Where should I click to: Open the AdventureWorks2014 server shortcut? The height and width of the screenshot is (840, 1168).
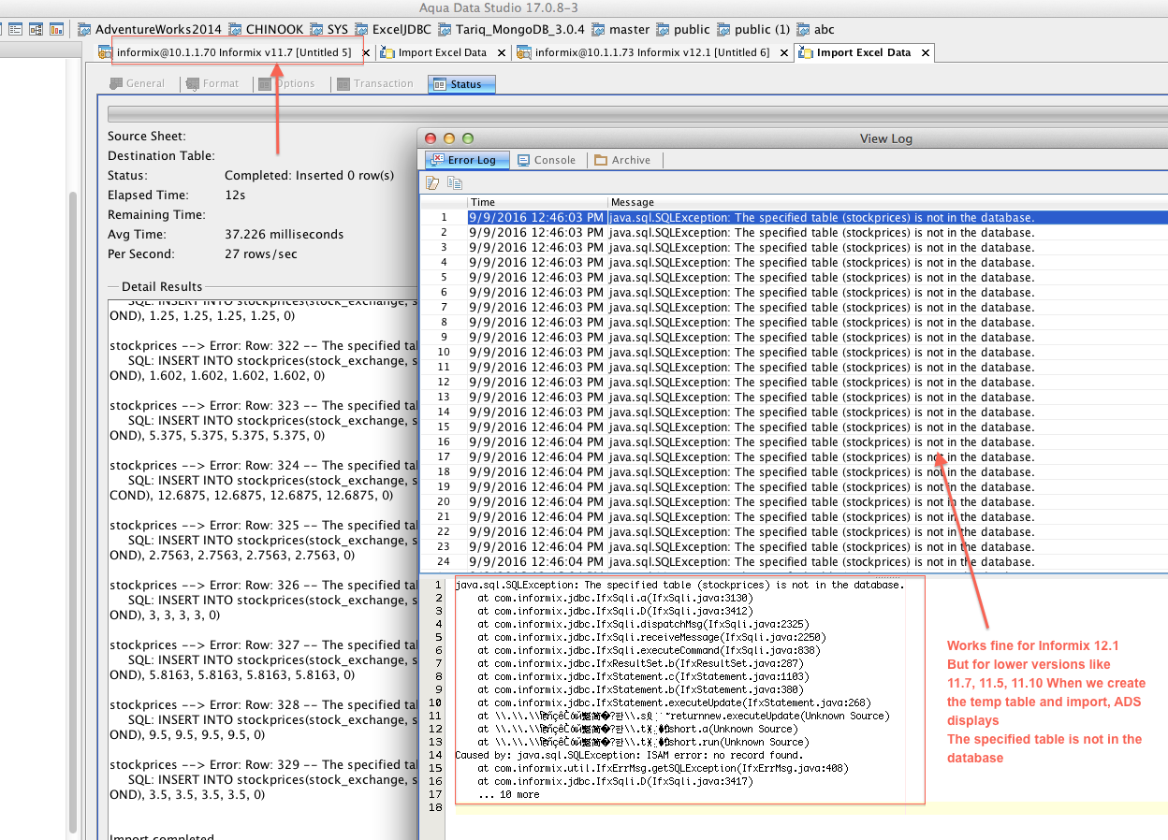pyautogui.click(x=149, y=29)
